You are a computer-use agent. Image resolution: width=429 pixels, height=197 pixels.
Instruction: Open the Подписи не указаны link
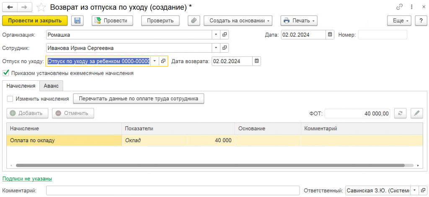click(27, 179)
